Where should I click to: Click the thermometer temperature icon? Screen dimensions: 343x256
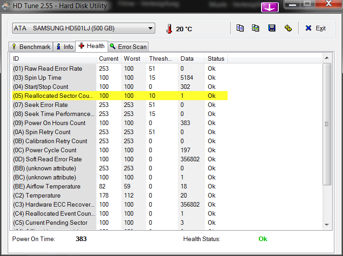click(x=169, y=29)
